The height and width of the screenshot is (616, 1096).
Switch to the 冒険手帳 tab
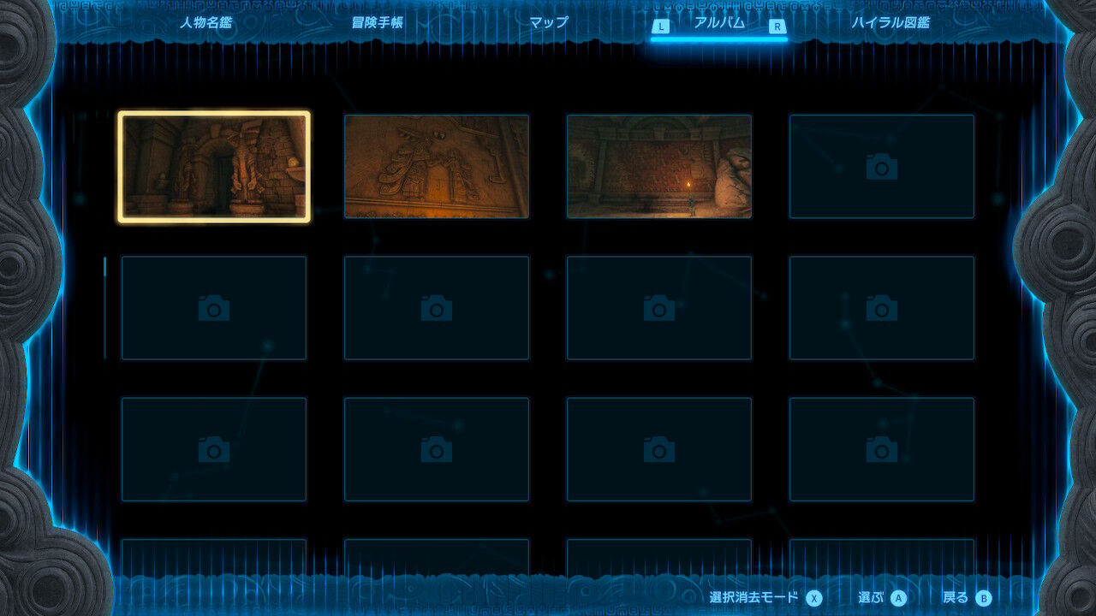point(378,22)
